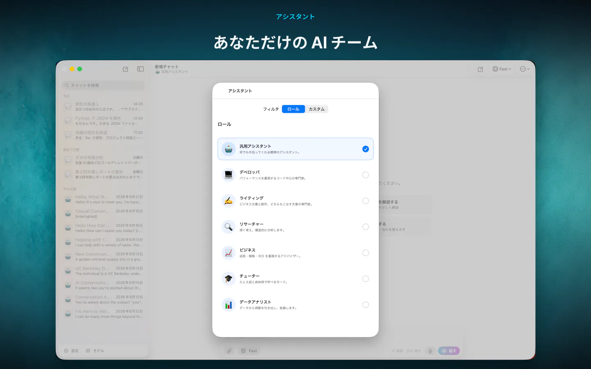Screen dimensions: 591x369
Task: Select the 汎用アシスタント radio button
Action: [x=366, y=149]
